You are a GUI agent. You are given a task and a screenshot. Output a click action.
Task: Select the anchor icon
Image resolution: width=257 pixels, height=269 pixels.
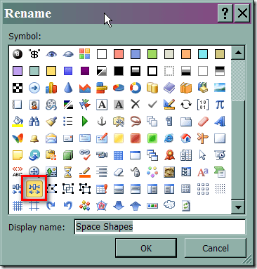click(x=102, y=122)
